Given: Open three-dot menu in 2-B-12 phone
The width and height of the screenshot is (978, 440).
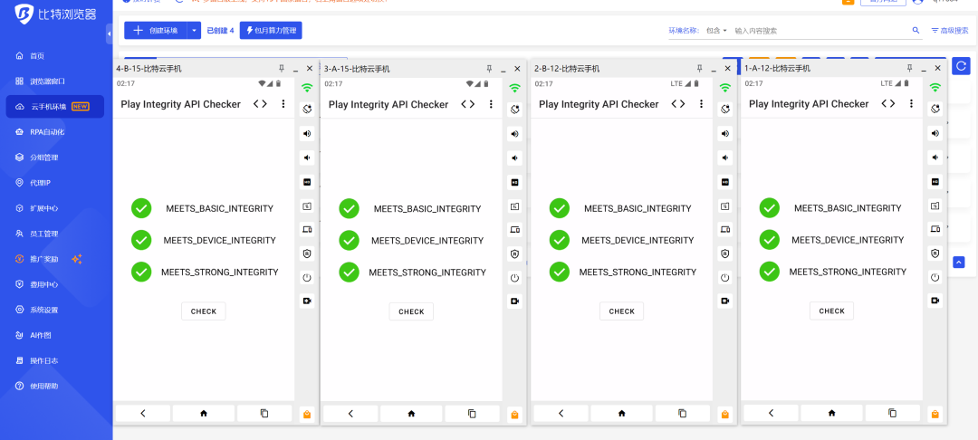Looking at the screenshot, I should (701, 104).
